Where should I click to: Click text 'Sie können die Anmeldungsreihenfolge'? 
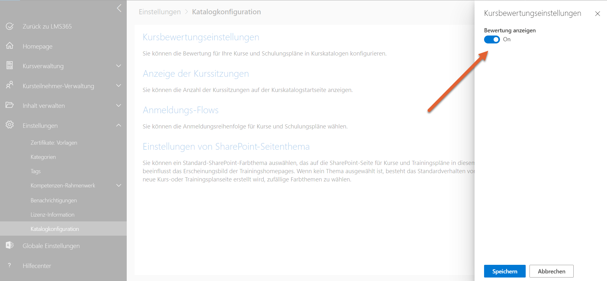pyautogui.click(x=194, y=126)
